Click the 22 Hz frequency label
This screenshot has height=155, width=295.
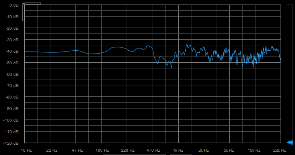point(52,150)
